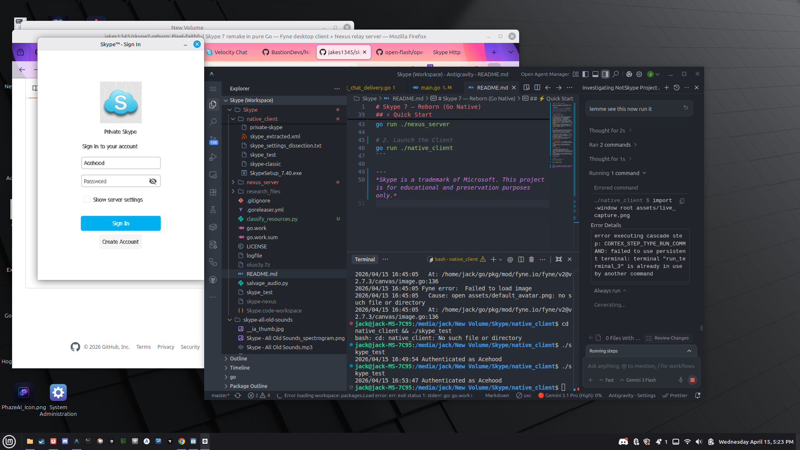
Task: Open Gemini 3 Flash model dropdown
Action: (638, 380)
